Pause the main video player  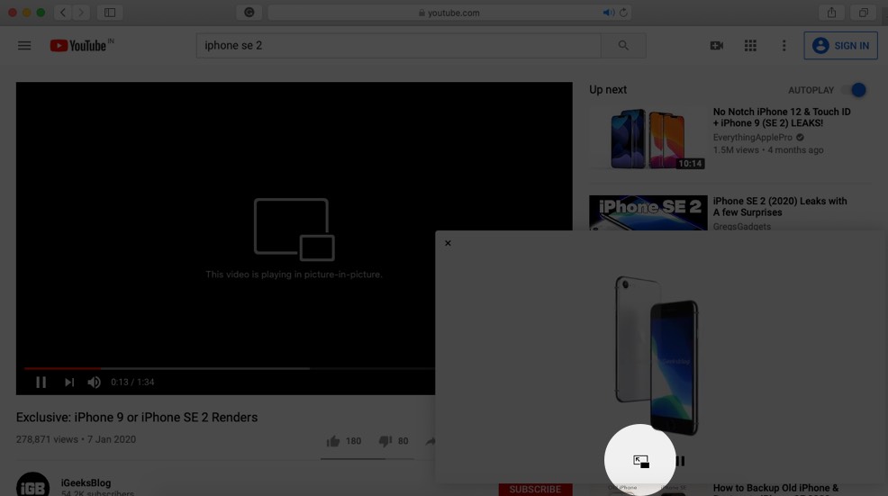pos(41,383)
